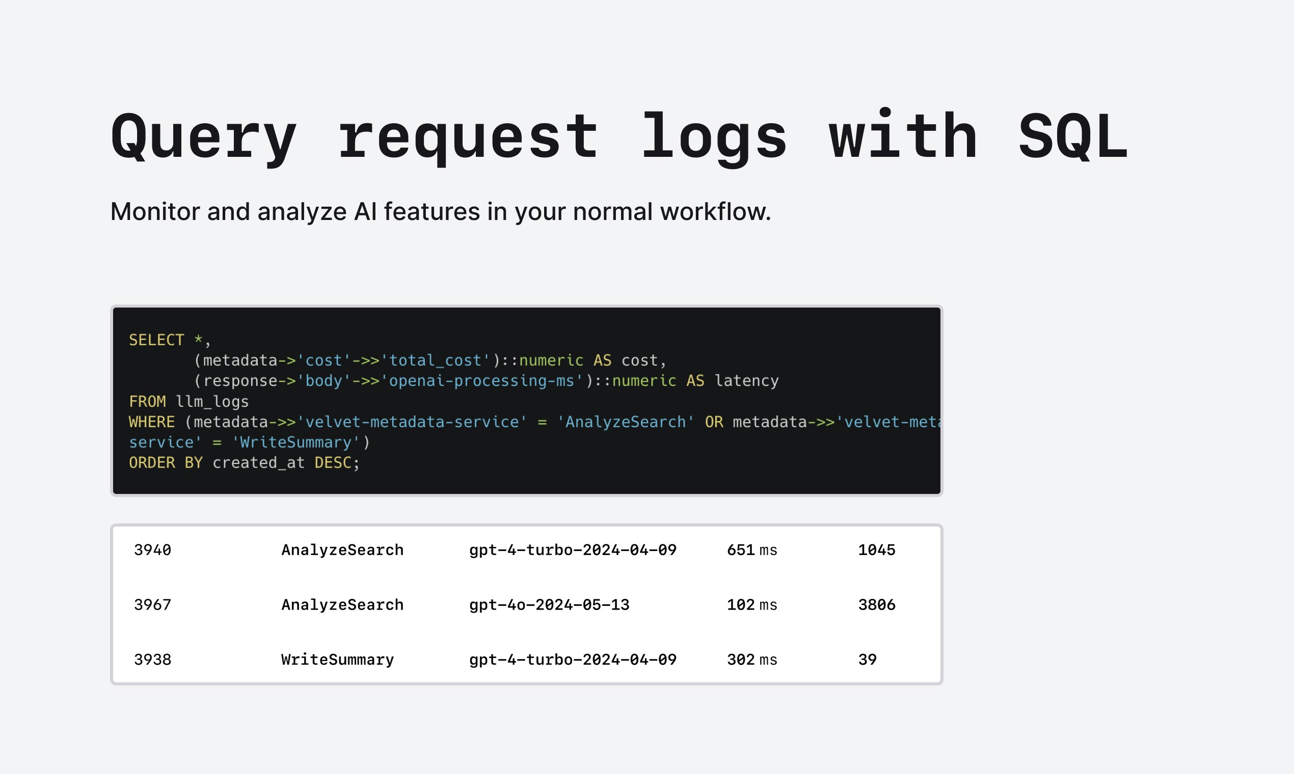Click the 'FROM llm_logs' line
The height and width of the screenshot is (774, 1294).
(x=189, y=402)
